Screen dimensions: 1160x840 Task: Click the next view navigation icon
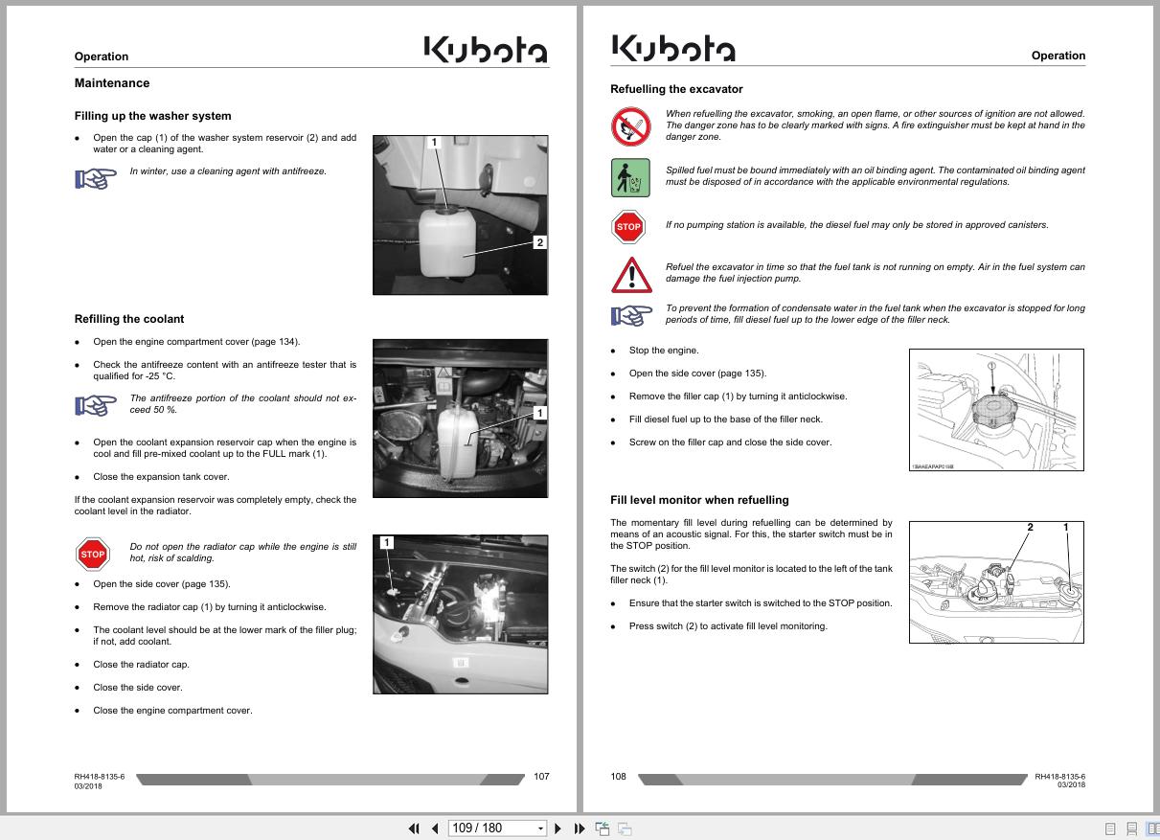tap(624, 828)
